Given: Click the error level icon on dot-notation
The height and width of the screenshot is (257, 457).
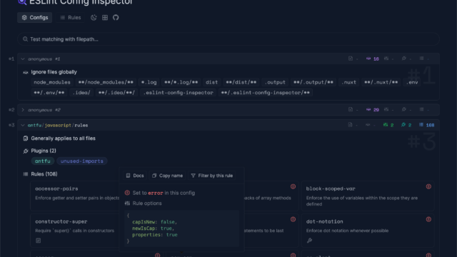Looking at the screenshot, I should [x=428, y=219].
